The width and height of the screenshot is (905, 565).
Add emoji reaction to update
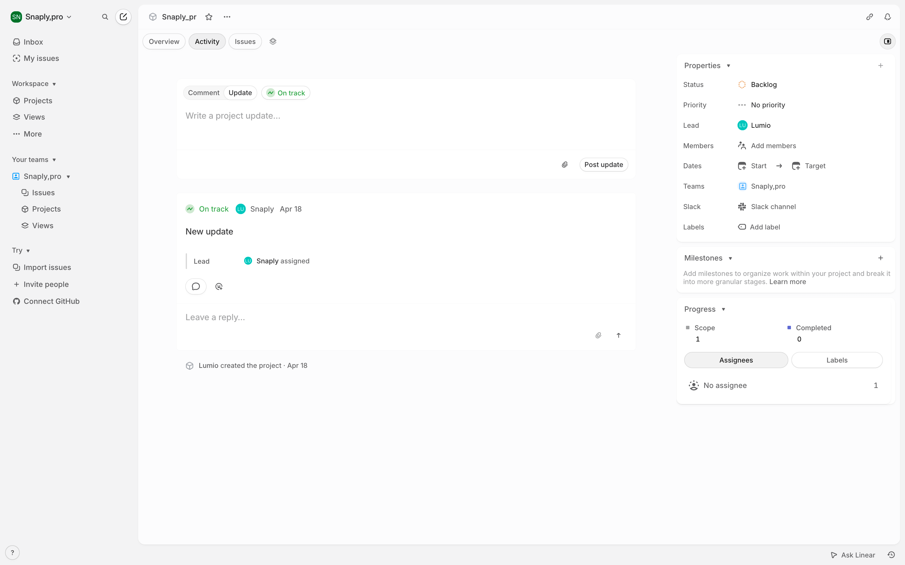tap(219, 287)
